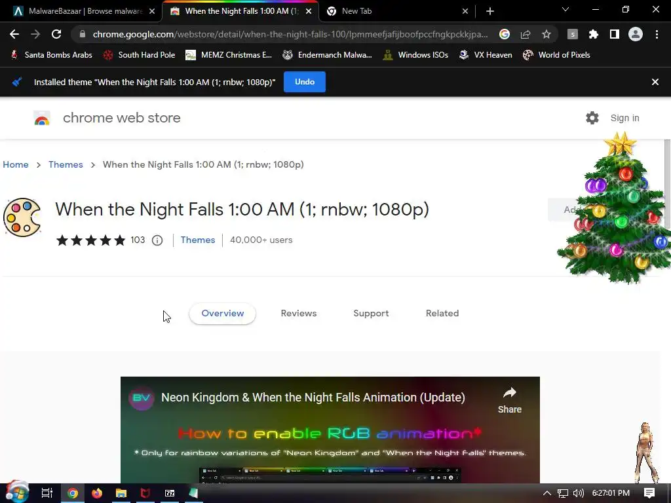Go to Themes breadcrumb
The width and height of the screenshot is (671, 503).
click(x=66, y=164)
